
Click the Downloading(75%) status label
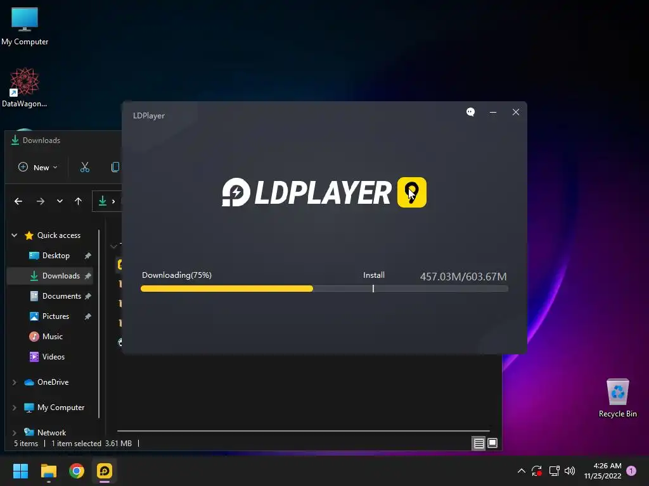(x=177, y=275)
